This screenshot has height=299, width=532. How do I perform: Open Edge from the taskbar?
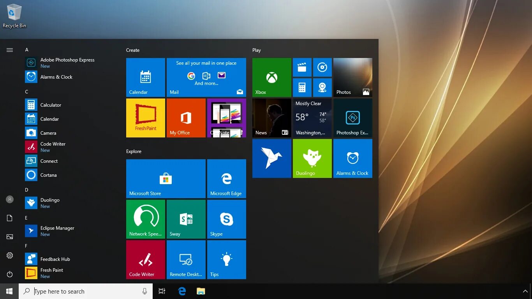(182, 291)
